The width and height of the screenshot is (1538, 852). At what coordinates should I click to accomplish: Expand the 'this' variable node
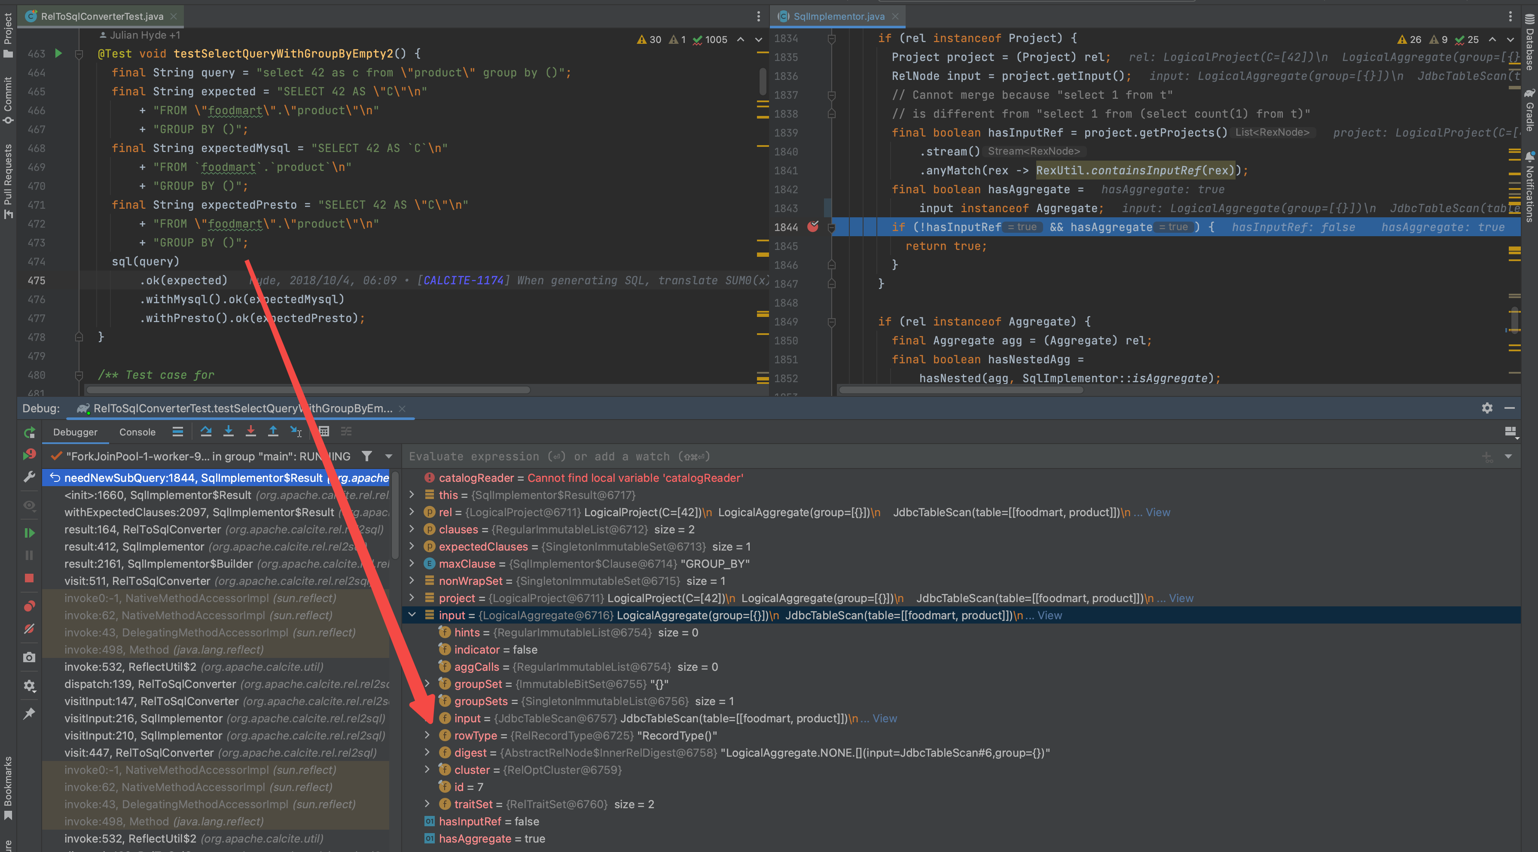pos(412,495)
